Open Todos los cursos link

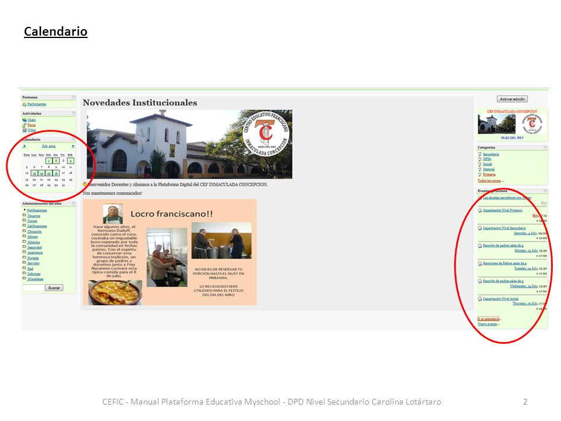[x=489, y=181]
